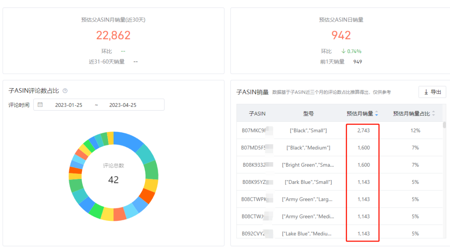Click the end date field showing 2023-04-25

pyautogui.click(x=124, y=104)
